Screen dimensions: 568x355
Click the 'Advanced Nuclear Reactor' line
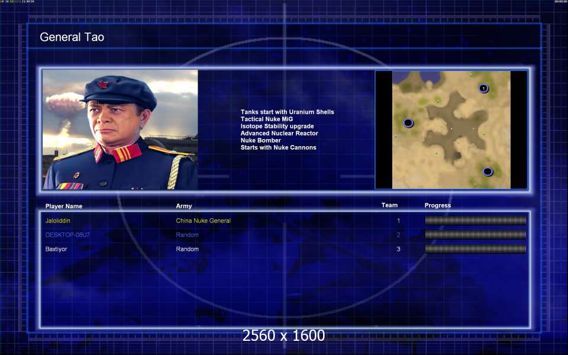coord(279,133)
